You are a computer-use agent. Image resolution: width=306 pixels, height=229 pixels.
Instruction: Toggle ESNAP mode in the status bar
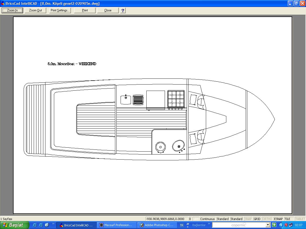coord(278,219)
